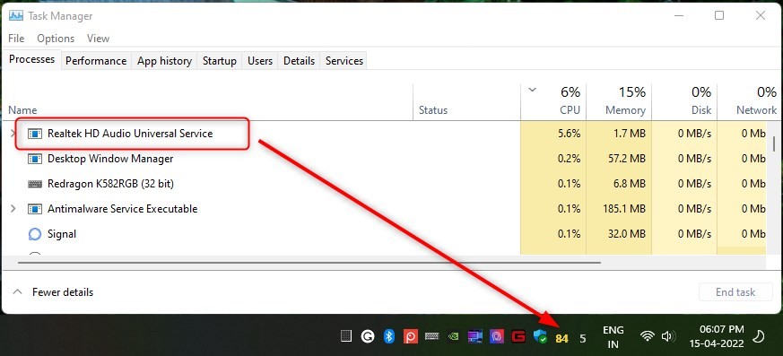Viewport: 783px width, 356px height.
Task: Click the yellow 84 temperature tray indicator
Action: [x=561, y=339]
